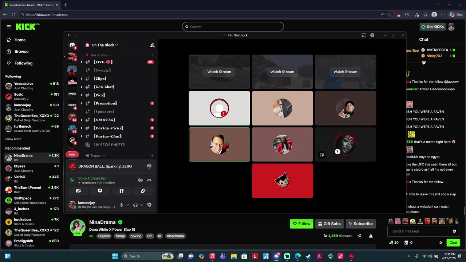The height and width of the screenshot is (262, 466).
Task: Add channel to The Buzzins category
Action: point(152,55)
